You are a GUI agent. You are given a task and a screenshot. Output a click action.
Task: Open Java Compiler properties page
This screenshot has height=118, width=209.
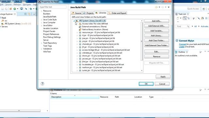point(49,23)
